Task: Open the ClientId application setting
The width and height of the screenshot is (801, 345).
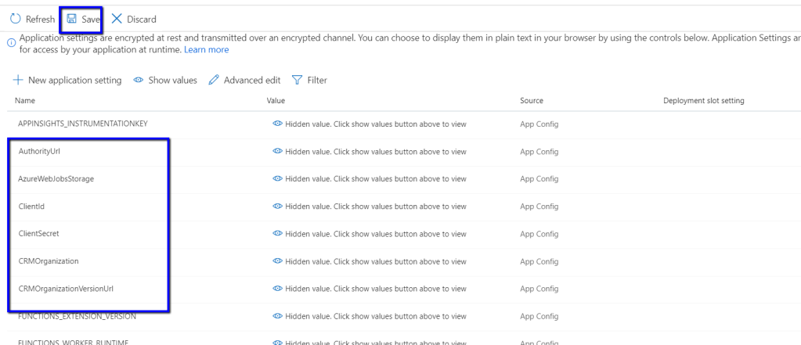Action: 33,206
